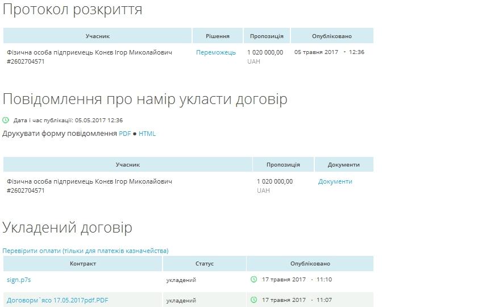Open the Документи link for participant
The width and height of the screenshot is (503, 307).
(x=335, y=181)
